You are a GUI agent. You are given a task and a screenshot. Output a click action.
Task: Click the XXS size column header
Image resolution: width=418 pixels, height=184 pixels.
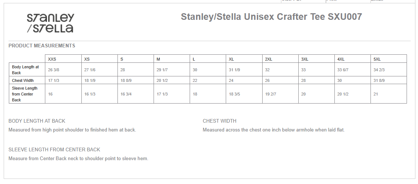(52, 59)
